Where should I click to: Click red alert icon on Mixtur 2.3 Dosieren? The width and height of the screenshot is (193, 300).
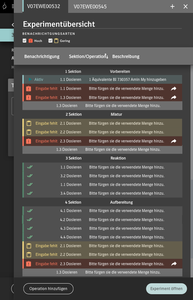(x=29, y=141)
